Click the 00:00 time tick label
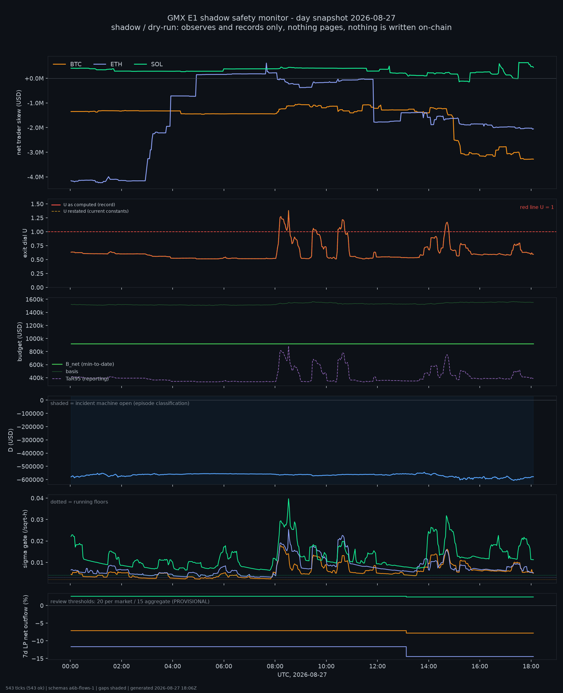This screenshot has width=563, height=693. tap(71, 666)
